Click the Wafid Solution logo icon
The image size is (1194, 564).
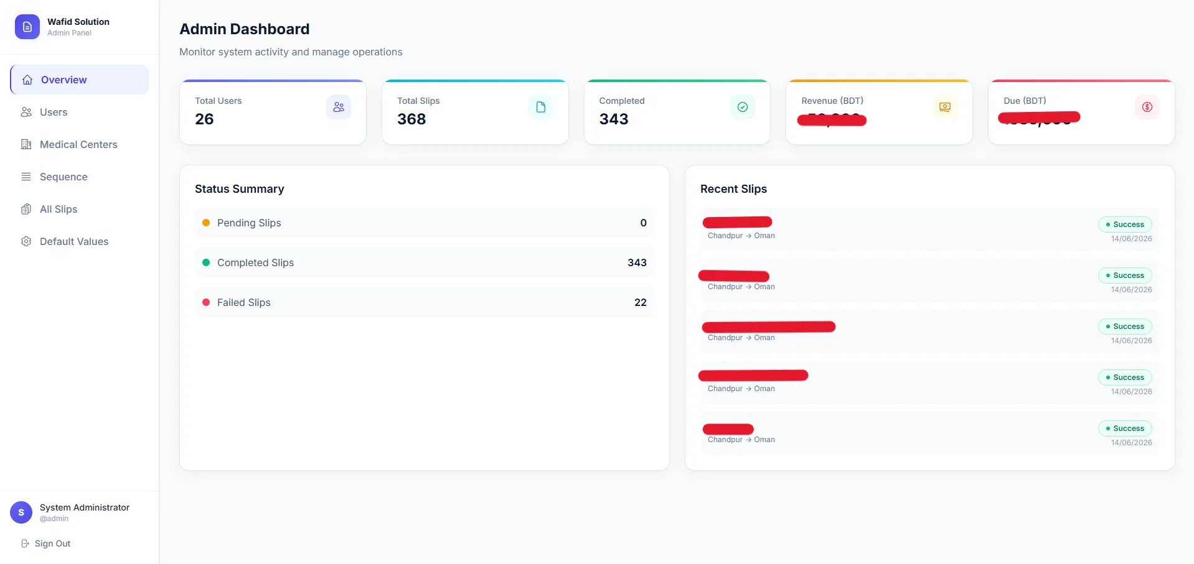pyautogui.click(x=27, y=27)
